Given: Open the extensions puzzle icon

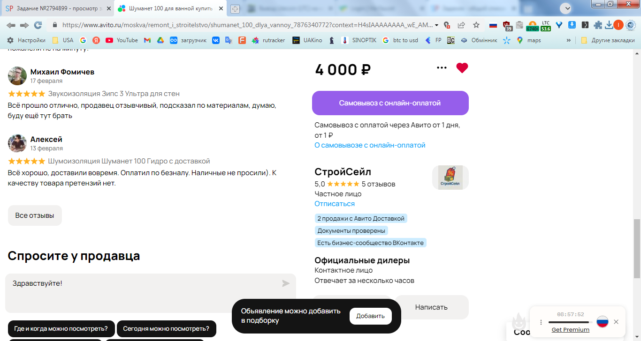Looking at the screenshot, I should point(598,25).
